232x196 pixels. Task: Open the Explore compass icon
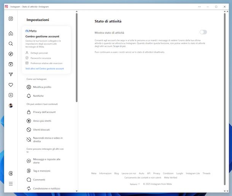pyautogui.click(x=11, y=54)
